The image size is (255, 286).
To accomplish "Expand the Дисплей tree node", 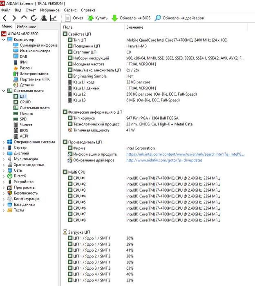I will pos(3,153).
